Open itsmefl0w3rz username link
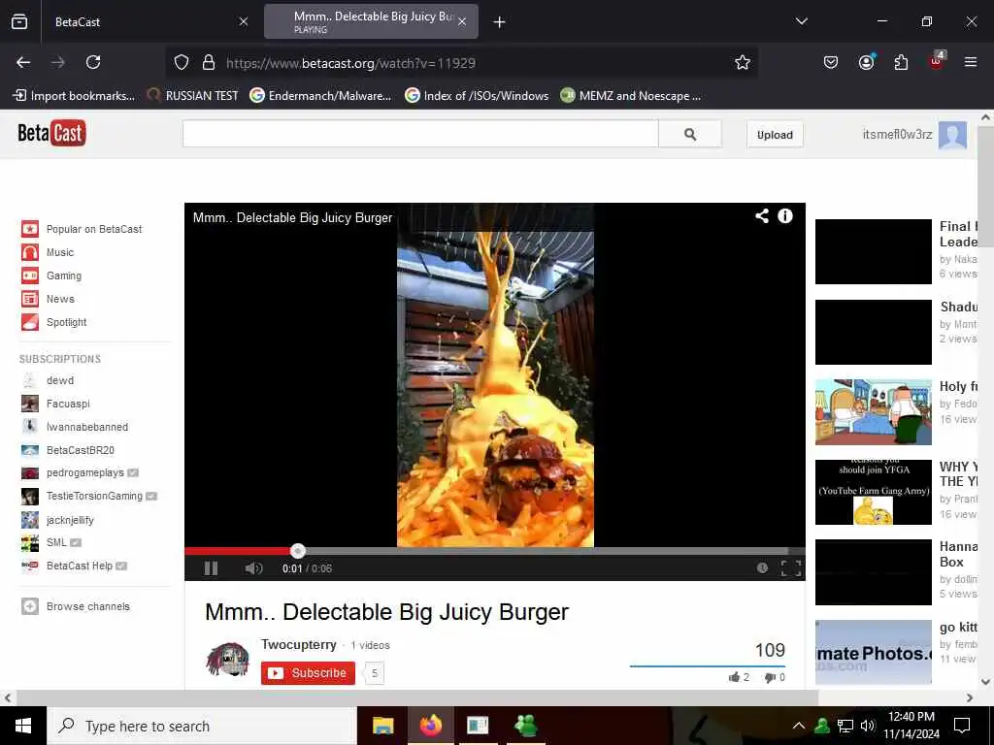994x745 pixels. [x=897, y=134]
